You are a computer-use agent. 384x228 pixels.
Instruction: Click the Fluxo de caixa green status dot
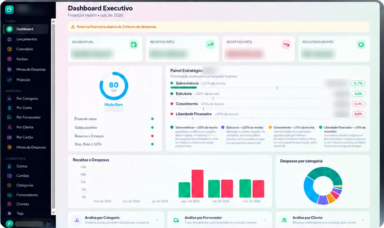tap(152, 119)
